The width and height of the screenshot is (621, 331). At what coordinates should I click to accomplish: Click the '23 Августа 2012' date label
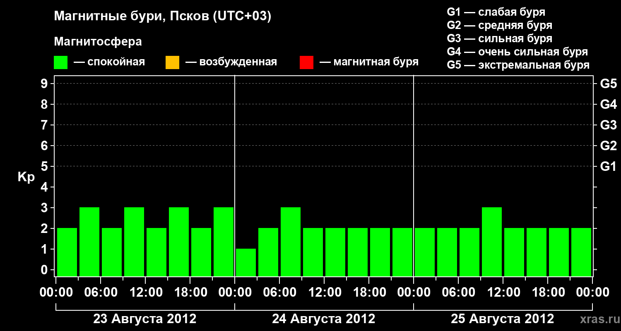pyautogui.click(x=145, y=319)
